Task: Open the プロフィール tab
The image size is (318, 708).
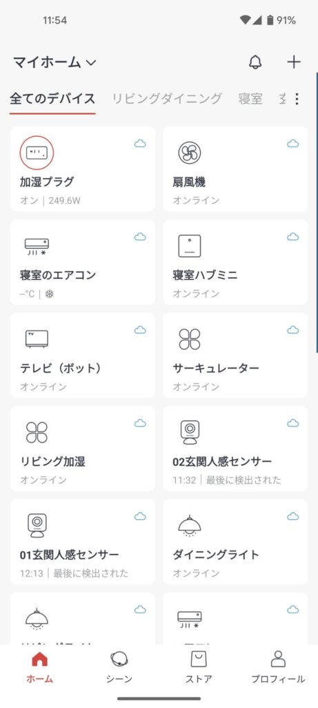Action: point(278,668)
